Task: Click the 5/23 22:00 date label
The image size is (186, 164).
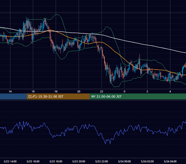Action: pyautogui.click(x=102, y=161)
